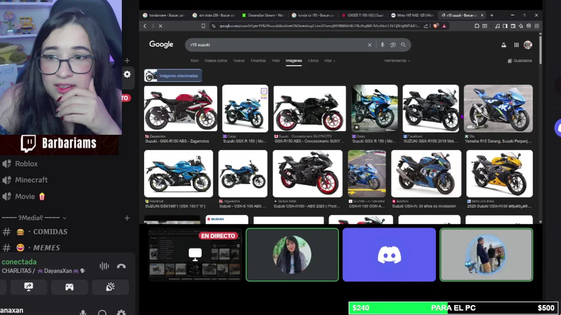Expand the Más dropdown
561x315 pixels.
coord(330,61)
